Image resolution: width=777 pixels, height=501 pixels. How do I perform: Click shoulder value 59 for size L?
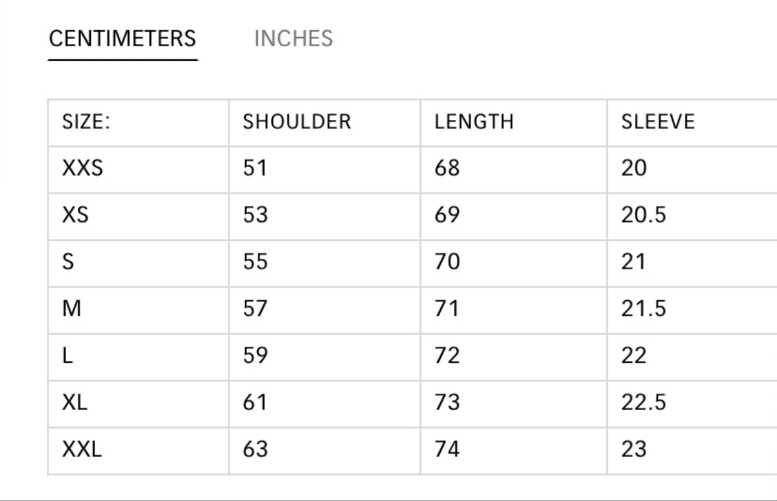(x=255, y=356)
